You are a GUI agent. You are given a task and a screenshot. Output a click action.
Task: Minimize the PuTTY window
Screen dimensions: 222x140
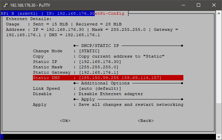pos(183,5)
